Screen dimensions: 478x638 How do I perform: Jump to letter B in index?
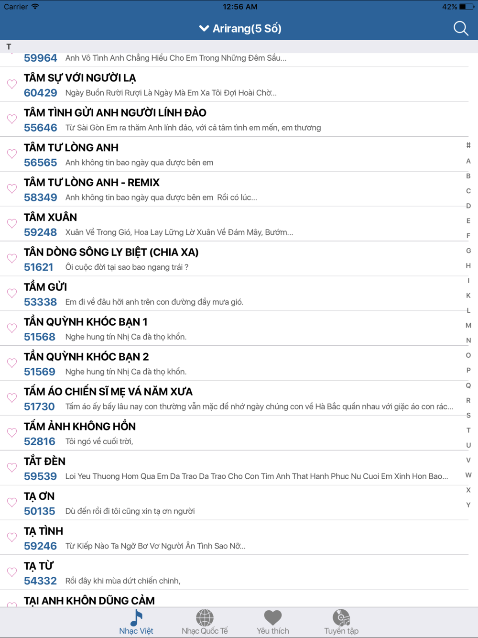coord(468,176)
